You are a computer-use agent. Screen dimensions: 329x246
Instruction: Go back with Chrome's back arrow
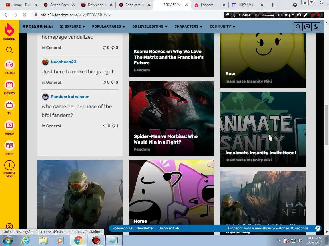click(6, 15)
